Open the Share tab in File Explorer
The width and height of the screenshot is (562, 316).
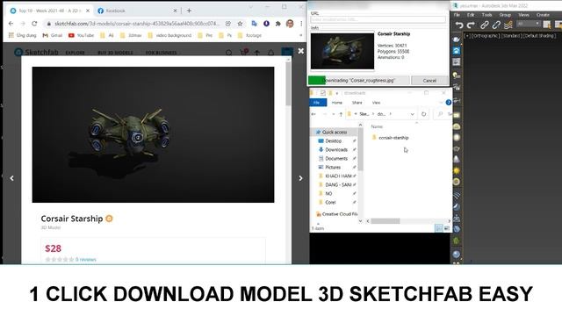(x=357, y=103)
